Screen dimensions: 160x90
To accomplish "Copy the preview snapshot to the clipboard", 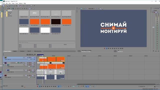I will click(100, 9).
